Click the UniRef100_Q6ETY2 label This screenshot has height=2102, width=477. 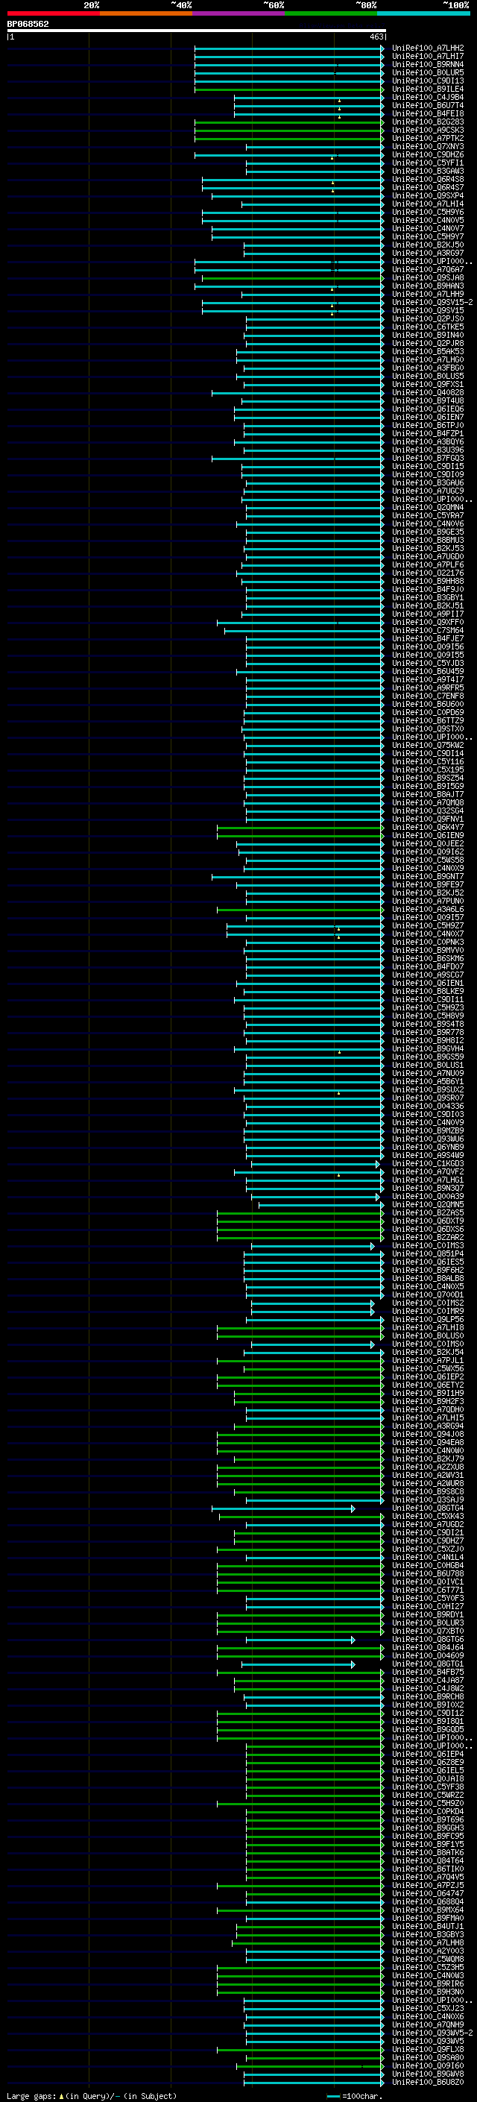[x=428, y=1385]
